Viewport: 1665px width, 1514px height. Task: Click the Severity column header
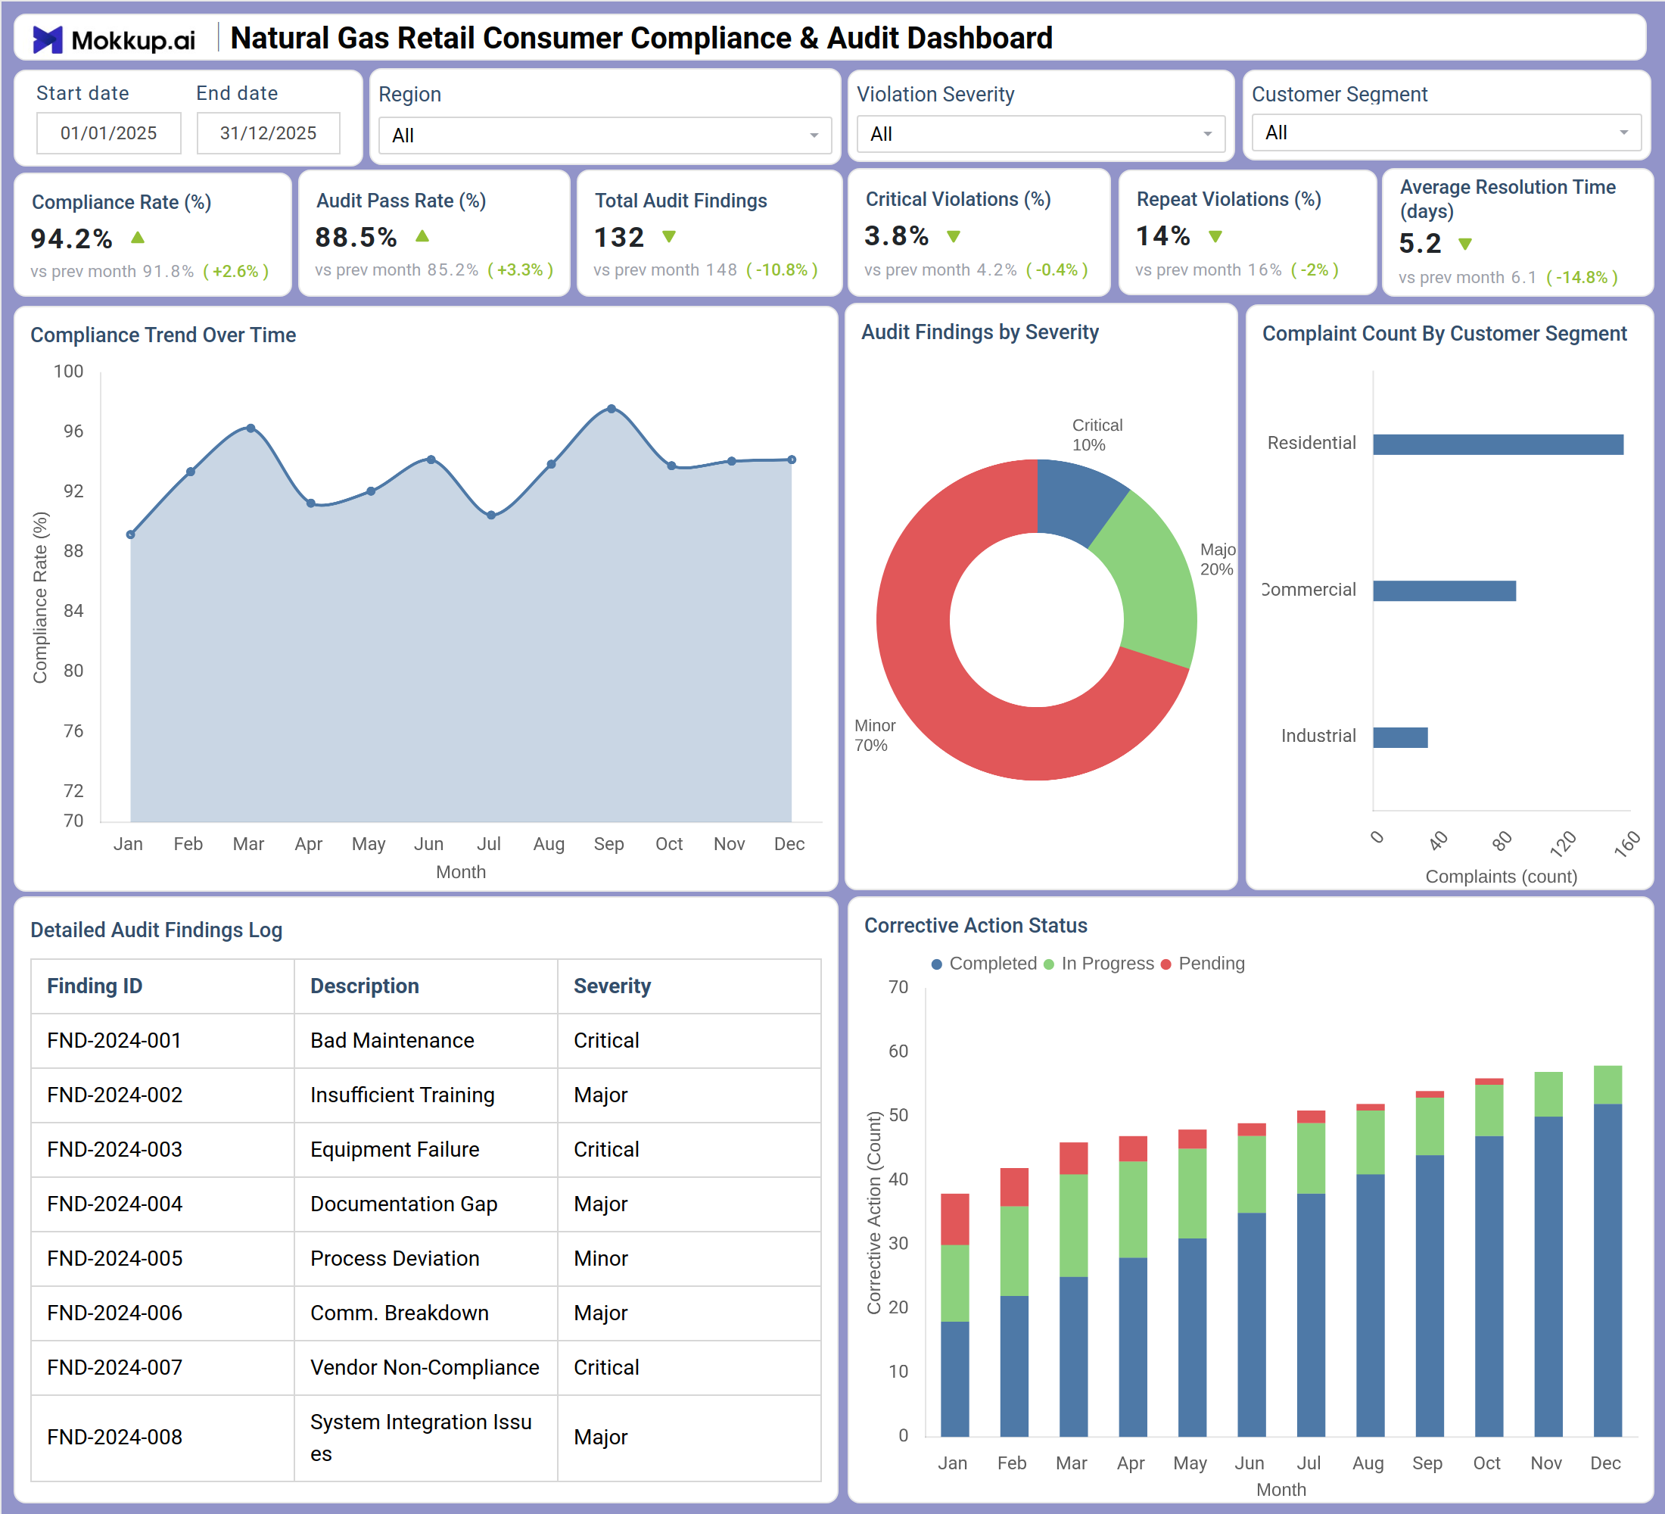(689, 986)
